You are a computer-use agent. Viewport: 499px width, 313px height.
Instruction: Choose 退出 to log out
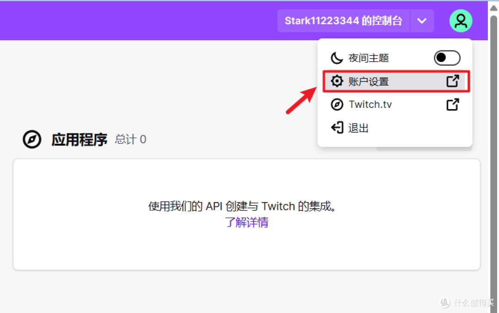(395, 128)
